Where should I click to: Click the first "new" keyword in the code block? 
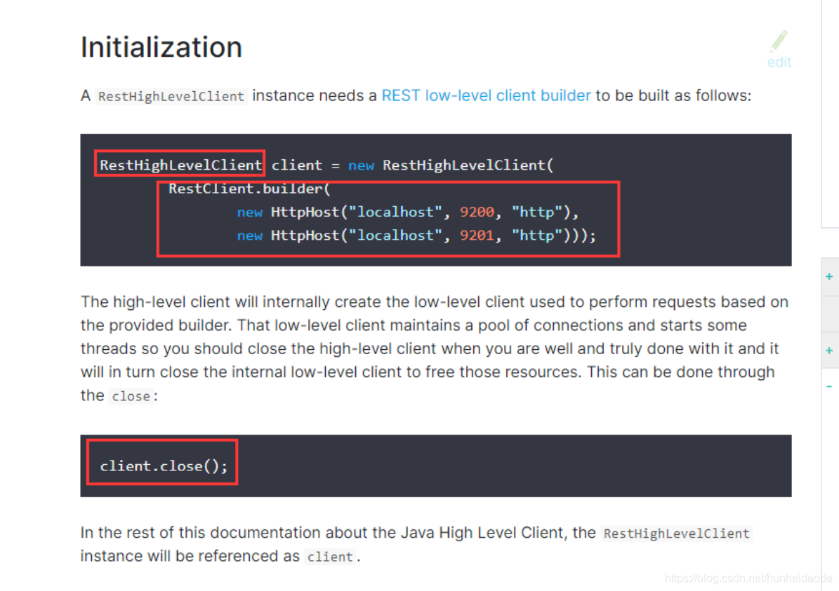click(x=361, y=165)
